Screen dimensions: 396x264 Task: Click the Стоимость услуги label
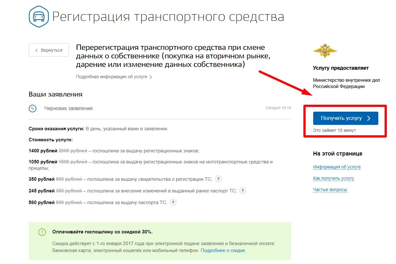click(51, 140)
